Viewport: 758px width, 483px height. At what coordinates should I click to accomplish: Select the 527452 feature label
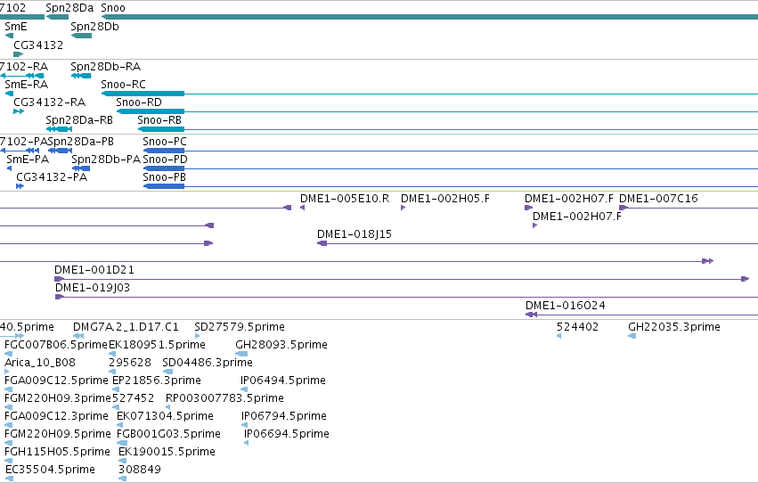(133, 398)
